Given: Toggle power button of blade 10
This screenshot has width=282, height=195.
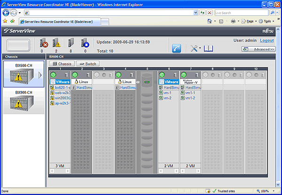Looking at the screenshot, I should tap(249, 75).
